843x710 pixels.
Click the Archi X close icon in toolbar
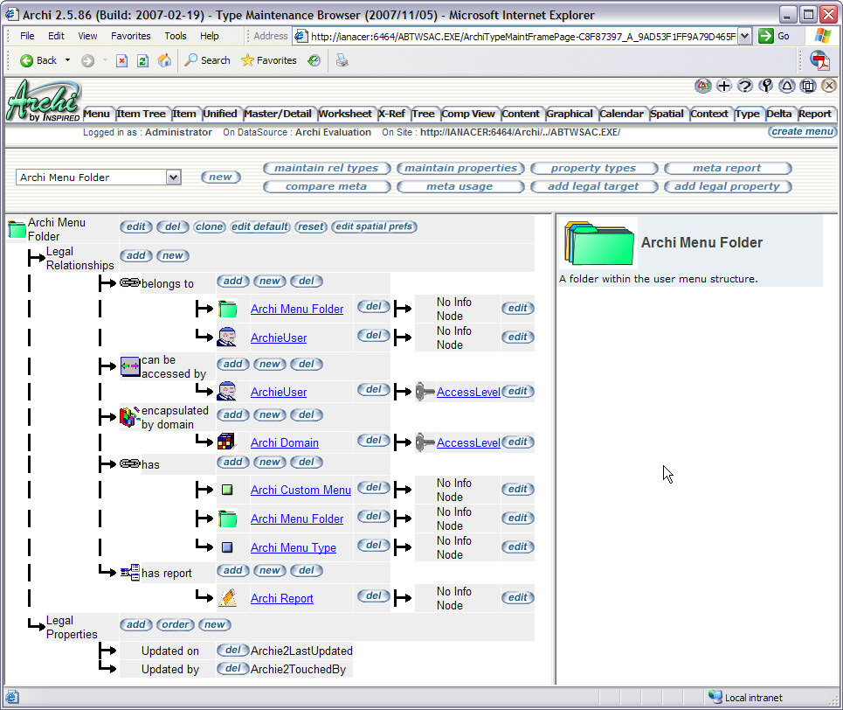pyautogui.click(x=829, y=86)
